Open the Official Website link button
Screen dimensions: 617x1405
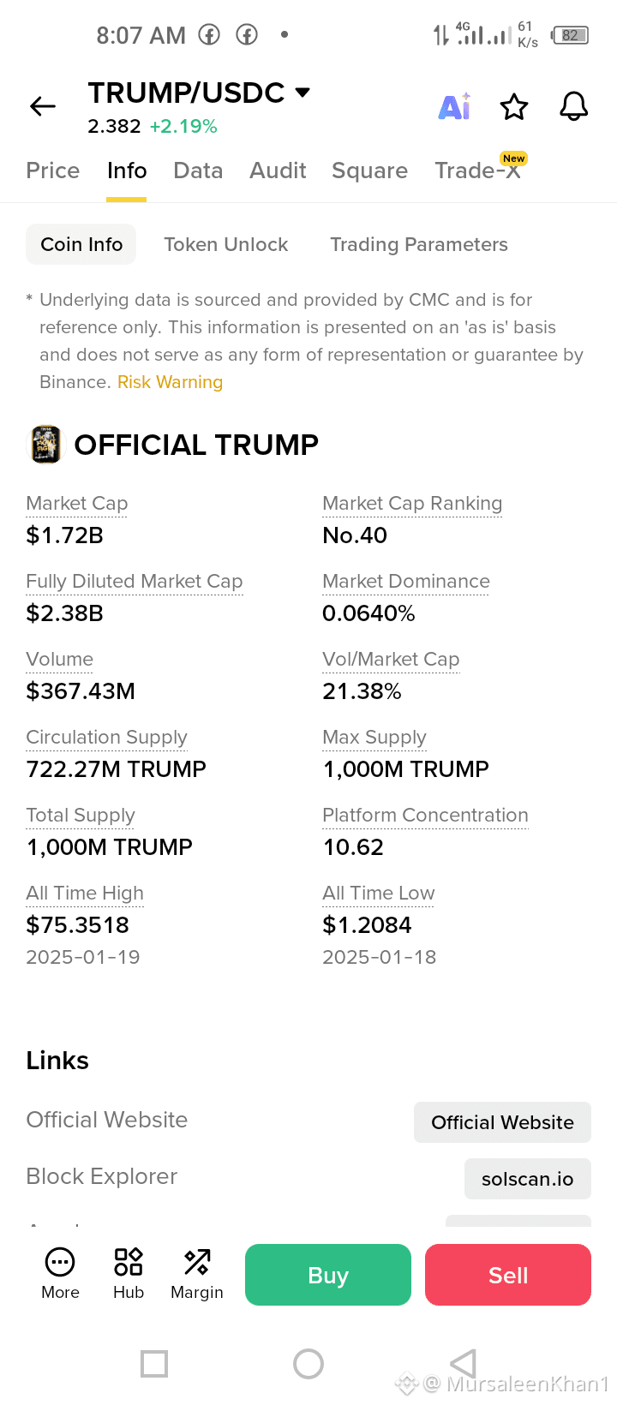click(502, 1122)
